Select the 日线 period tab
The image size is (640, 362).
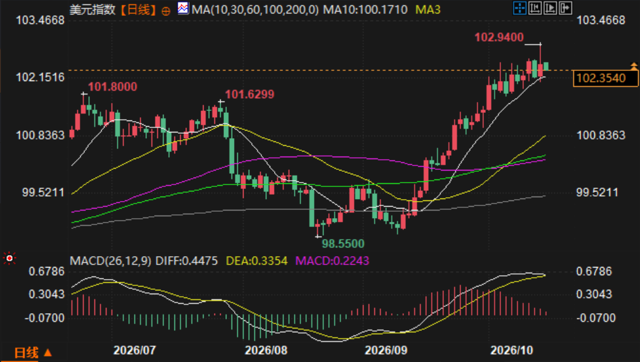(x=26, y=352)
